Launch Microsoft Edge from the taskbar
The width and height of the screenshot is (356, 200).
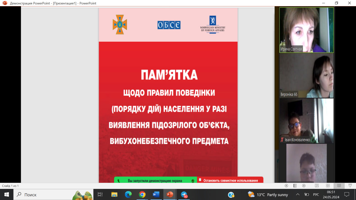coord(128,195)
